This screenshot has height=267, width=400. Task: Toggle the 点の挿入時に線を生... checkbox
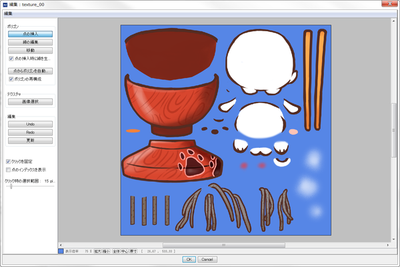click(x=11, y=59)
